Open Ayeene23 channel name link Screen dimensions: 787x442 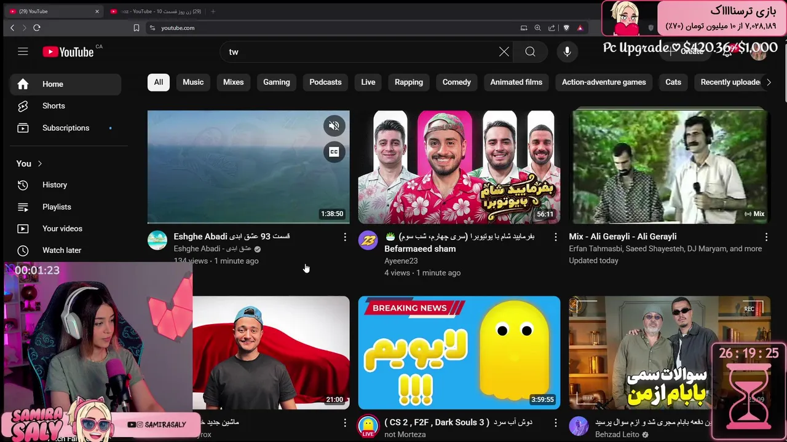pyautogui.click(x=401, y=261)
